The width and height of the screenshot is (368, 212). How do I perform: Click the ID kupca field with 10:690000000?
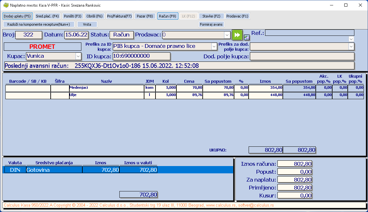pos(142,56)
